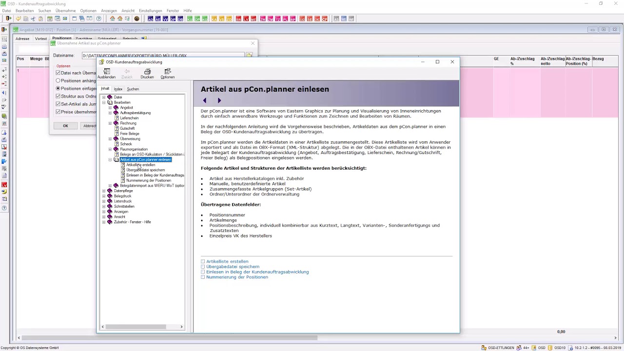The image size is (624, 351).
Task: Open 'Nummerierung der Positionen' link in help content
Action: pyautogui.click(x=237, y=277)
